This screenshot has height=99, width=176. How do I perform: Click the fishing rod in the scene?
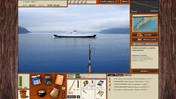90,55
